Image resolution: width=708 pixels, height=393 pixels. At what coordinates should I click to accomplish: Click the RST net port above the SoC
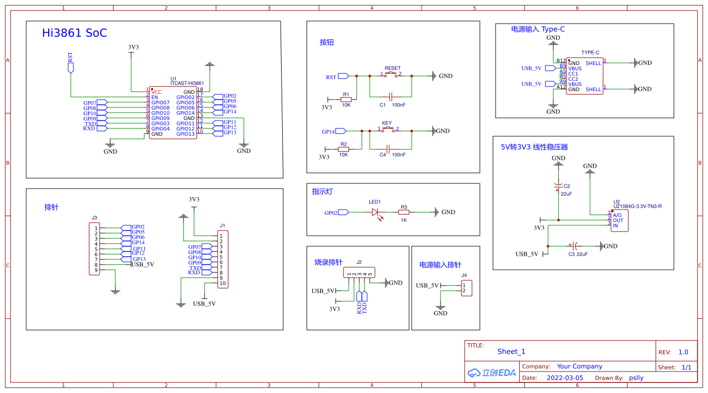70,63
